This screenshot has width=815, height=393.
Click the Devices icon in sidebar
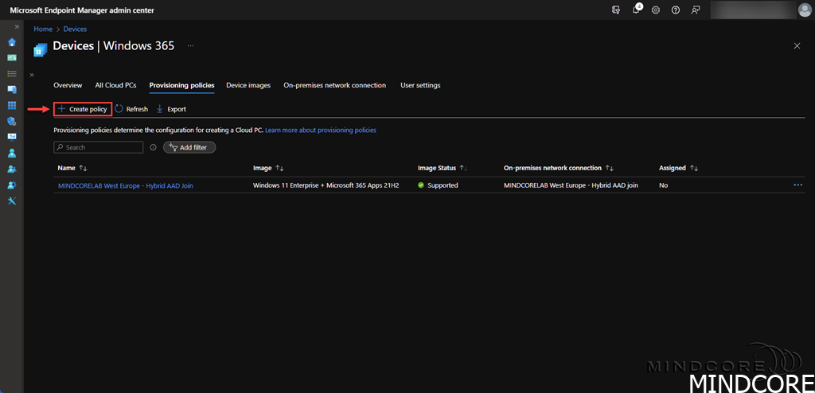(12, 90)
